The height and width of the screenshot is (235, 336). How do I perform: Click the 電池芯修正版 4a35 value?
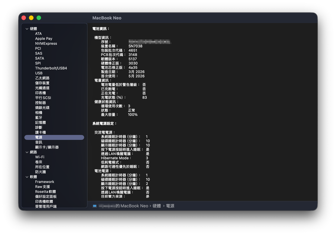133,68
